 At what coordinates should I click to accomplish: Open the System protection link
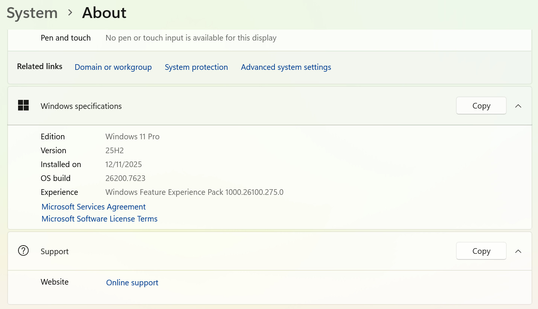[x=196, y=67]
